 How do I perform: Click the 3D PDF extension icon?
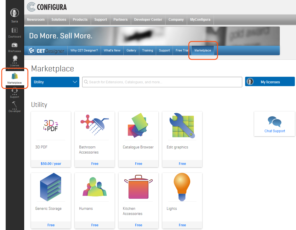pos(51,125)
